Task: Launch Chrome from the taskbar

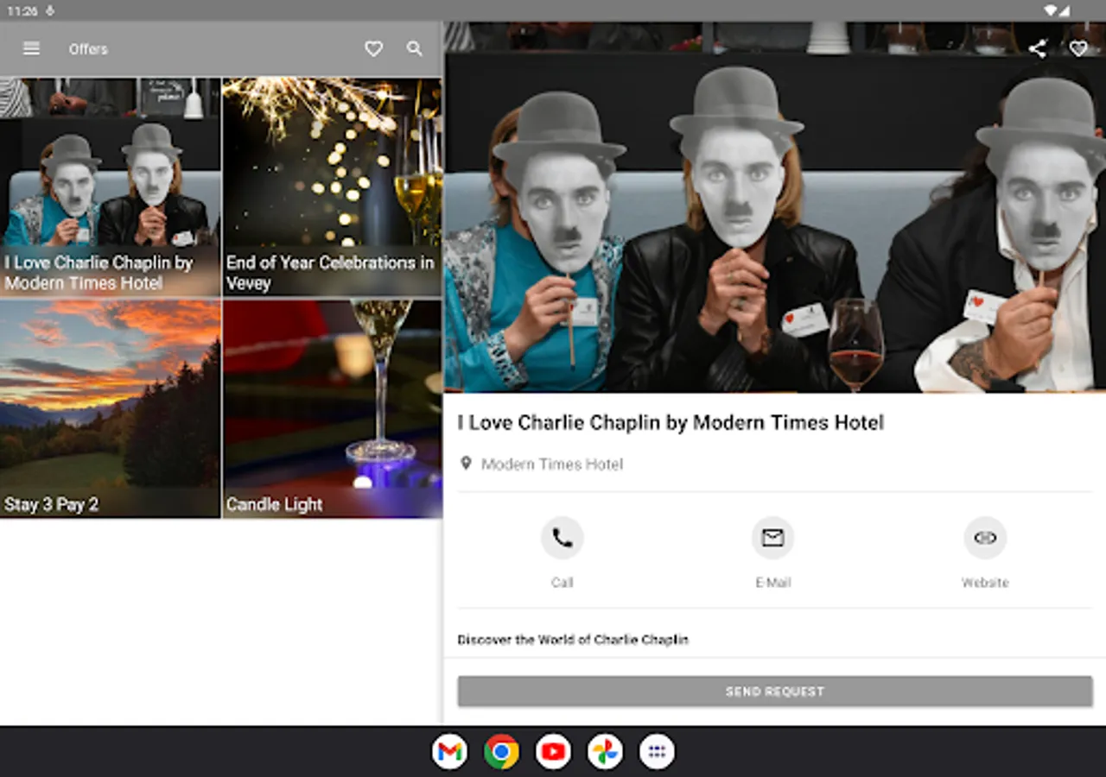Action: (x=501, y=752)
